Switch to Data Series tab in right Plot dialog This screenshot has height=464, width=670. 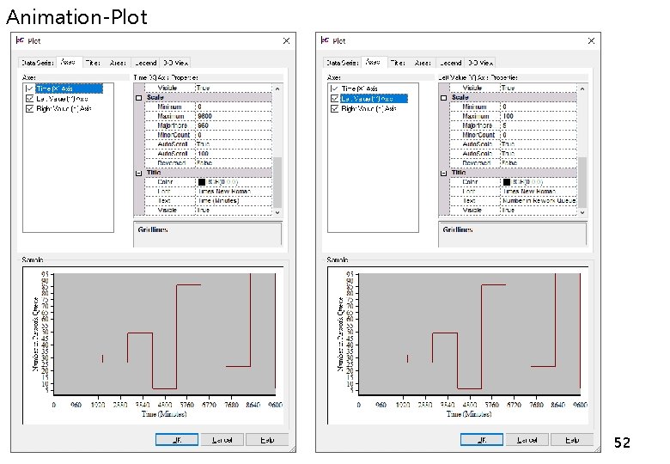(x=342, y=63)
